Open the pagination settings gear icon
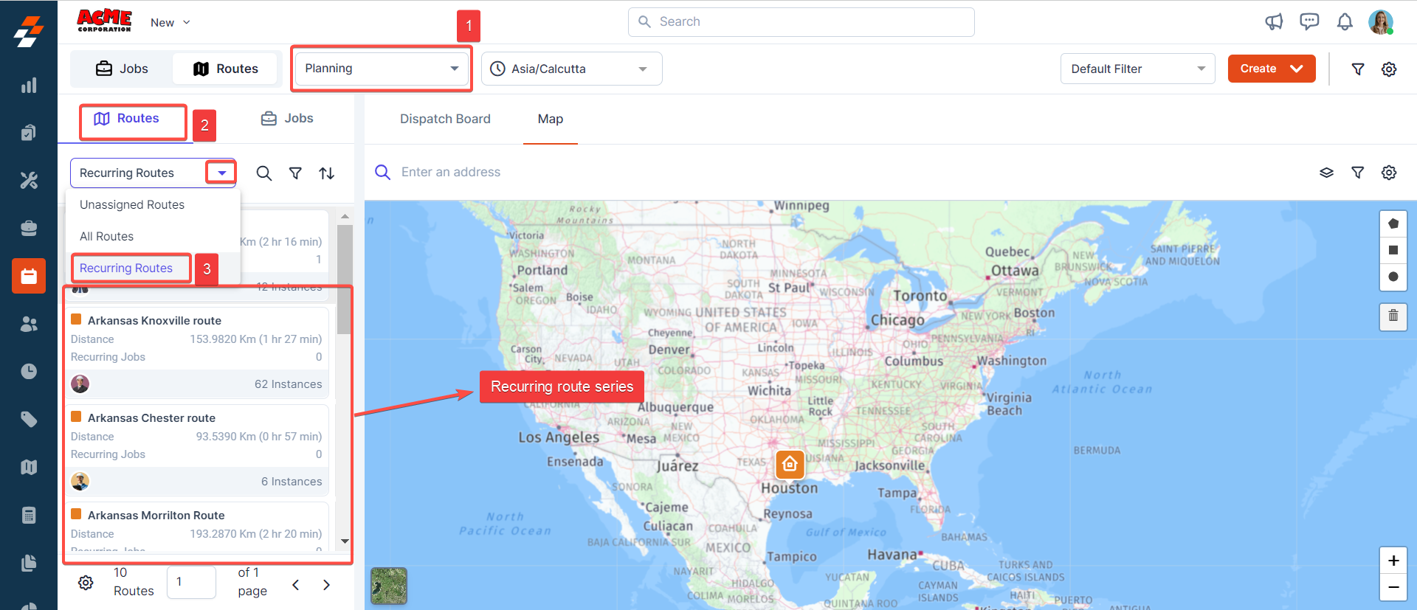This screenshot has height=610, width=1417. (x=86, y=583)
